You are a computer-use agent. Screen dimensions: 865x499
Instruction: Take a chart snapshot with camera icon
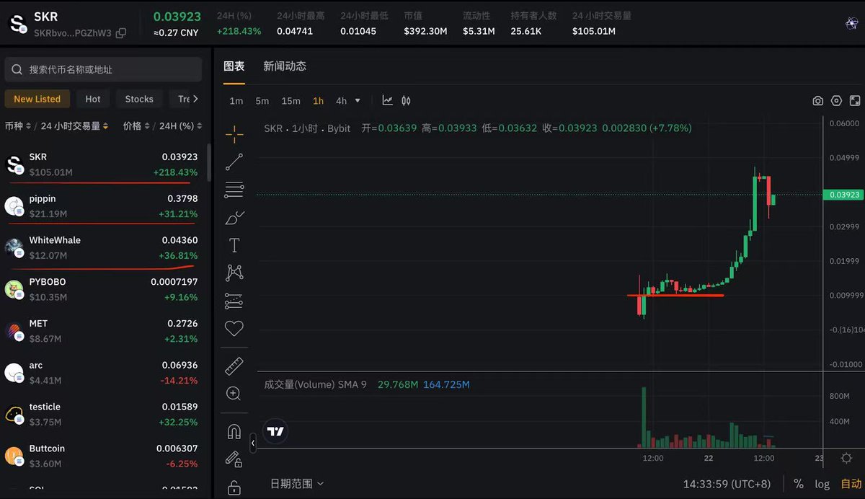tap(818, 101)
